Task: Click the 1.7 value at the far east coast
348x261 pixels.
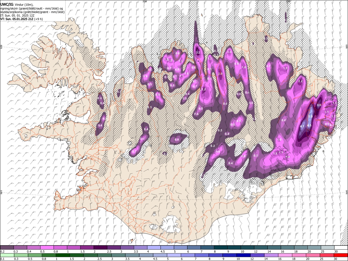Action: tap(333, 116)
